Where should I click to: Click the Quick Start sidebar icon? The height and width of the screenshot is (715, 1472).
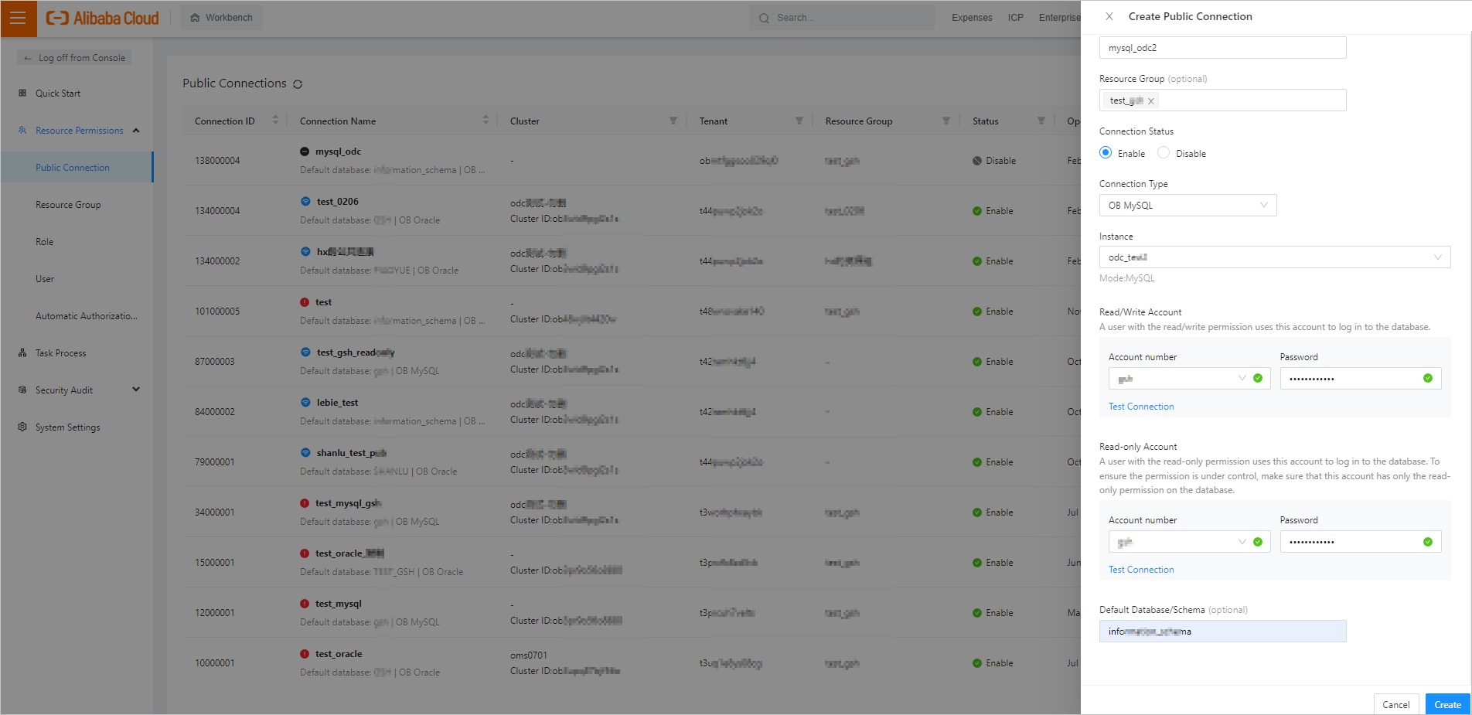tap(22, 93)
